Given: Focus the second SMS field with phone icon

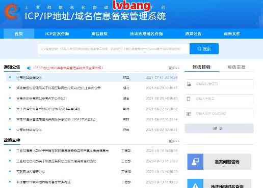Looking at the screenshot, I should [x=219, y=99].
